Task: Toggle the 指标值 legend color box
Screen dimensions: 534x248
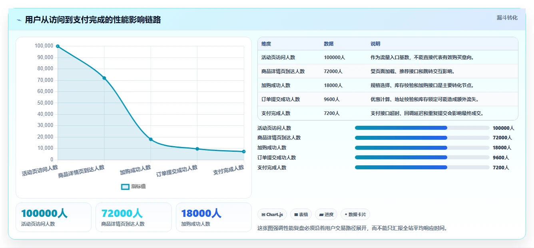Action: pyautogui.click(x=125, y=186)
